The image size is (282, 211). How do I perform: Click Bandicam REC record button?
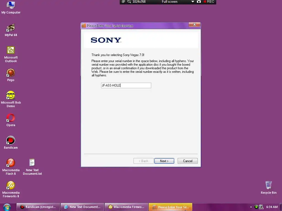(209, 2)
